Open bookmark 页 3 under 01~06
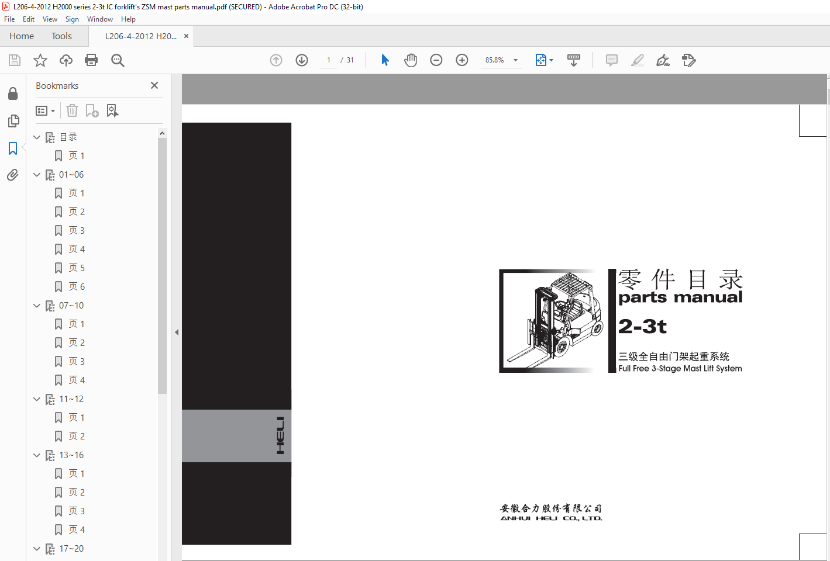 tap(77, 231)
